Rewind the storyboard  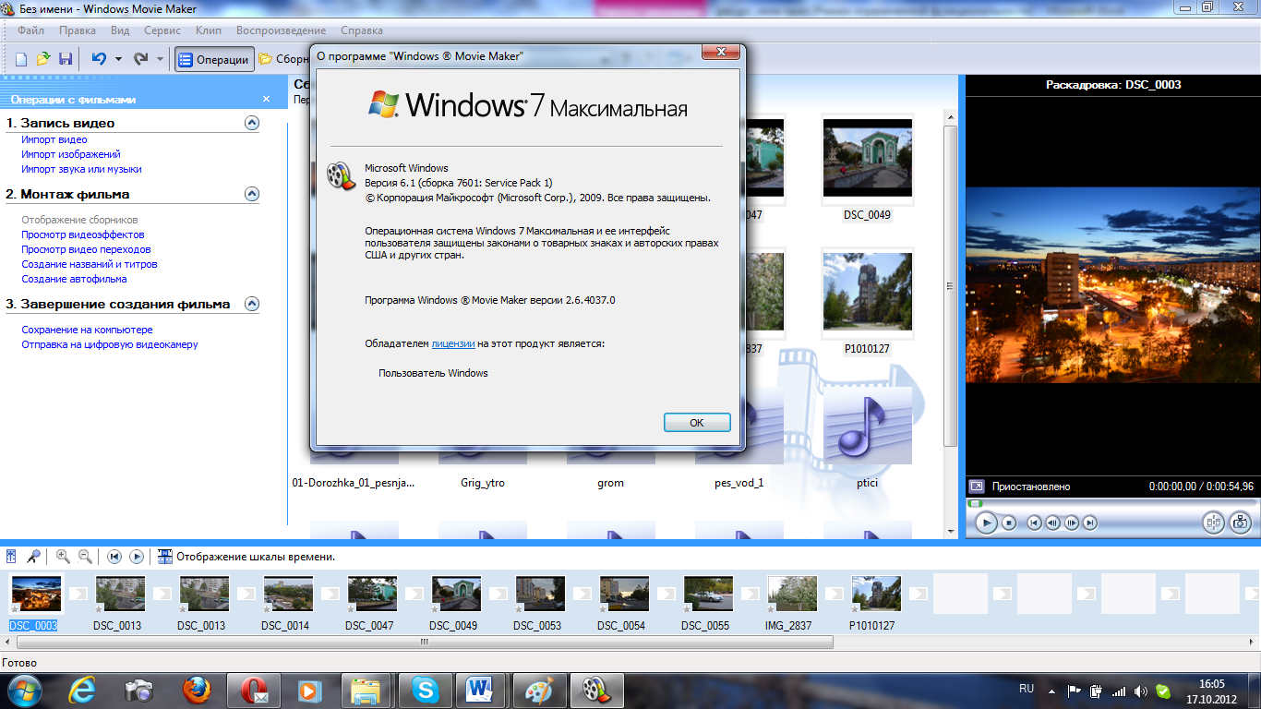coord(114,557)
